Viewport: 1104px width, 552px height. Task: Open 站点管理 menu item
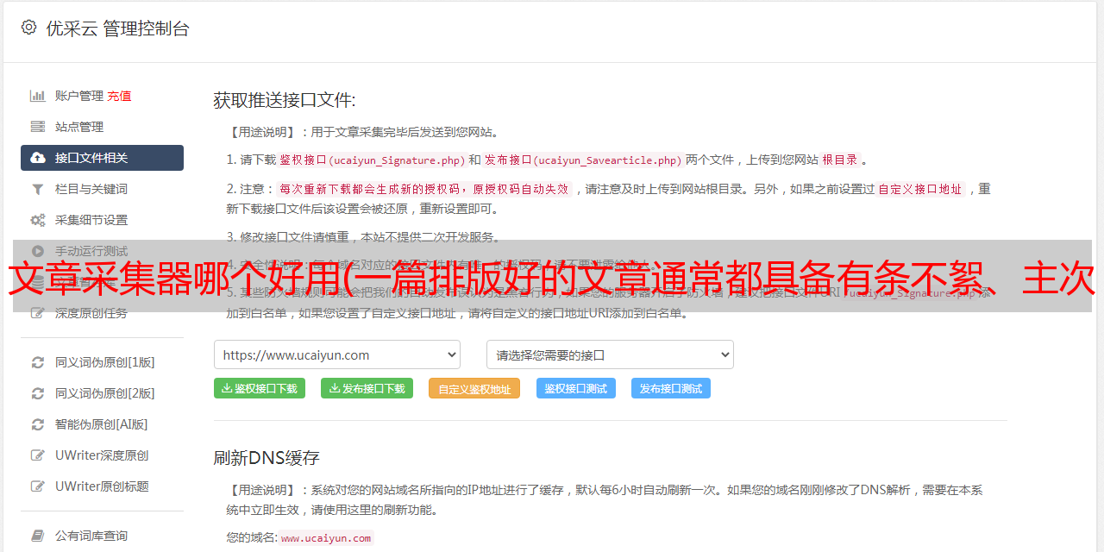(x=102, y=127)
